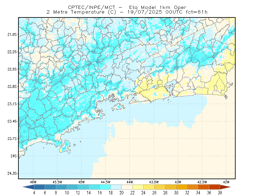Click the 4-6 dark blue legend swatch
The height and width of the screenshot is (196, 254).
(x=39, y=187)
